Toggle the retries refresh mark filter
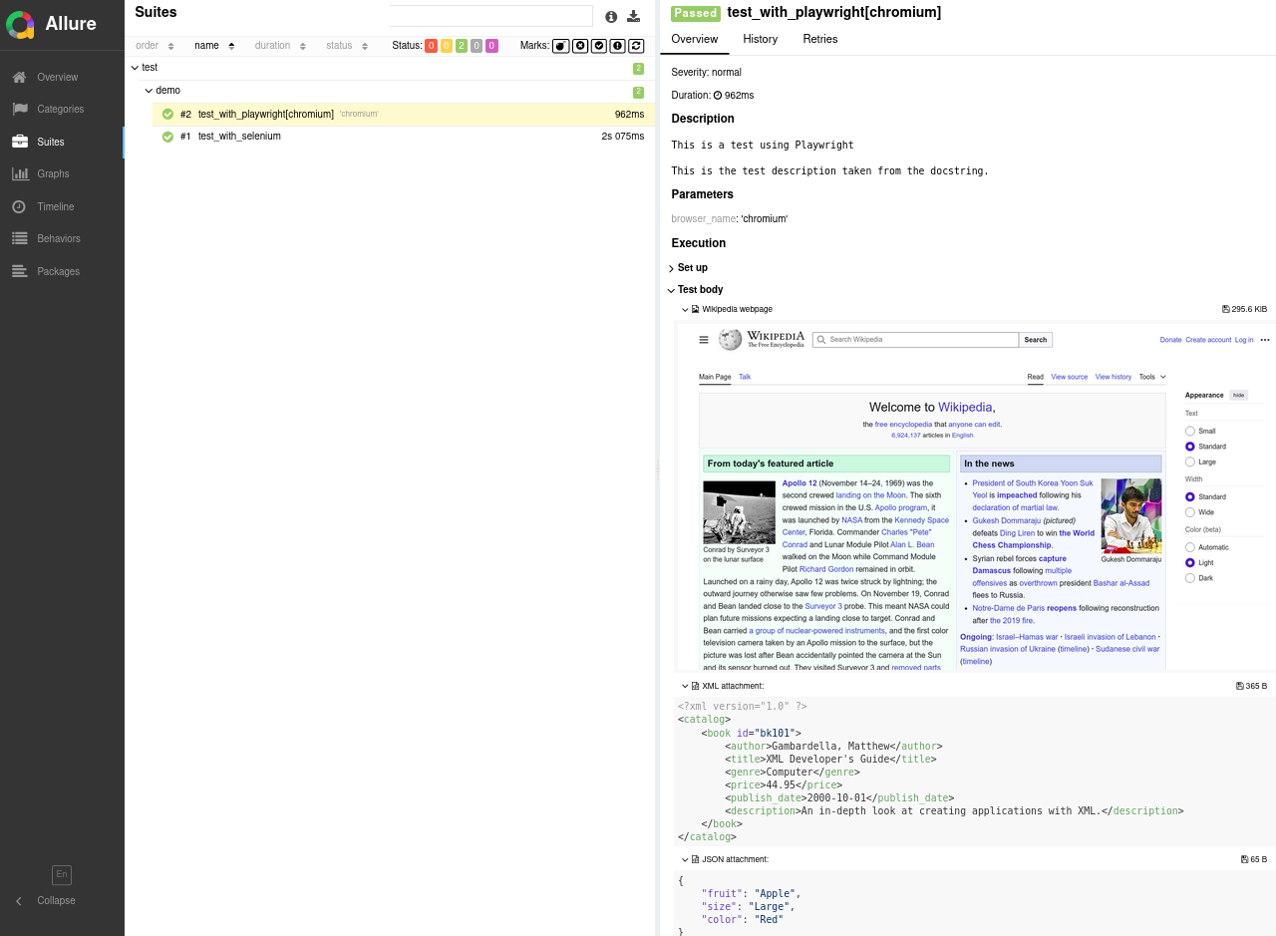This screenshot has width=1276, height=936. click(x=636, y=46)
